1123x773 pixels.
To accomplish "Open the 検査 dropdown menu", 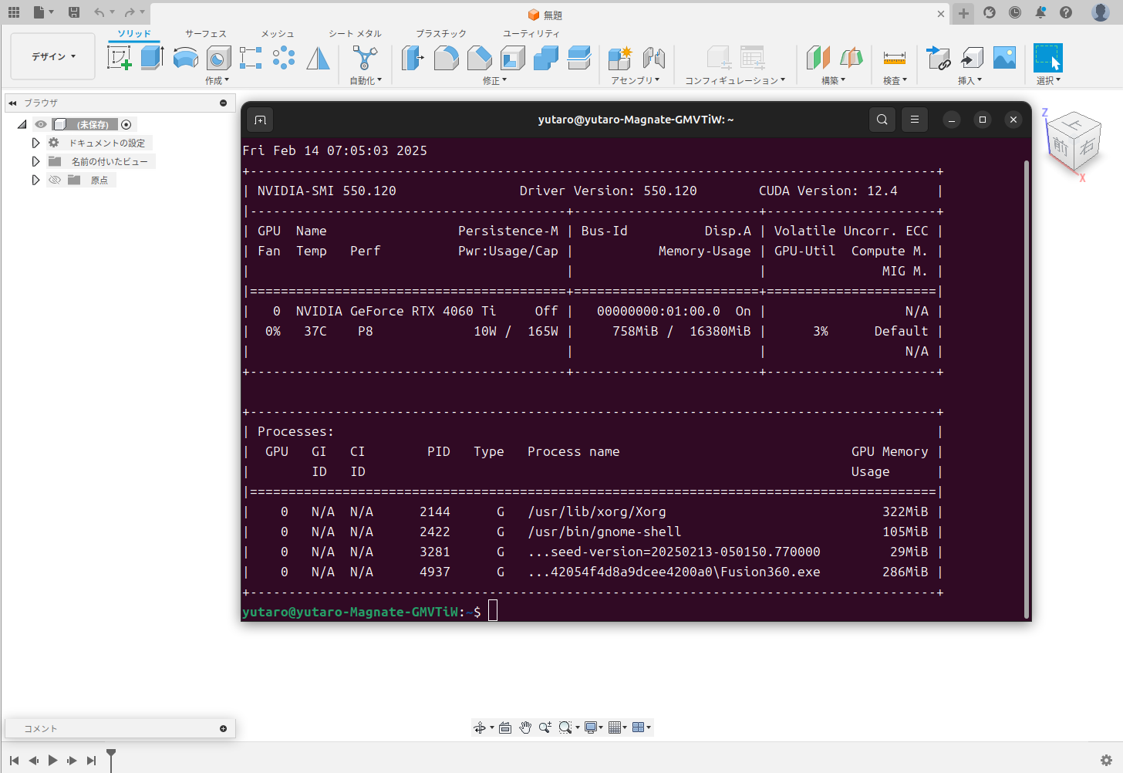I will tap(895, 80).
